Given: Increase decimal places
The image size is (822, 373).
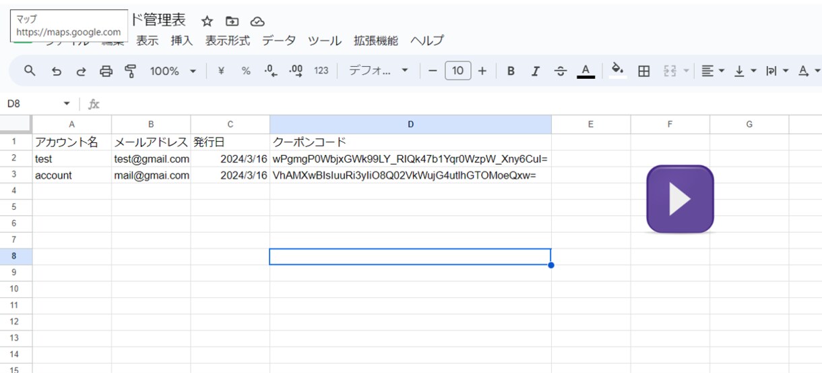Looking at the screenshot, I should coord(296,71).
